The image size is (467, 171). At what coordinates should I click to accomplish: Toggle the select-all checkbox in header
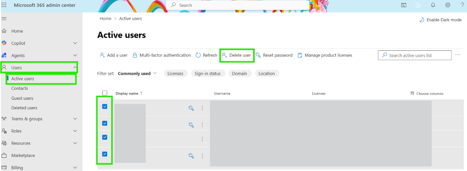tap(104, 93)
